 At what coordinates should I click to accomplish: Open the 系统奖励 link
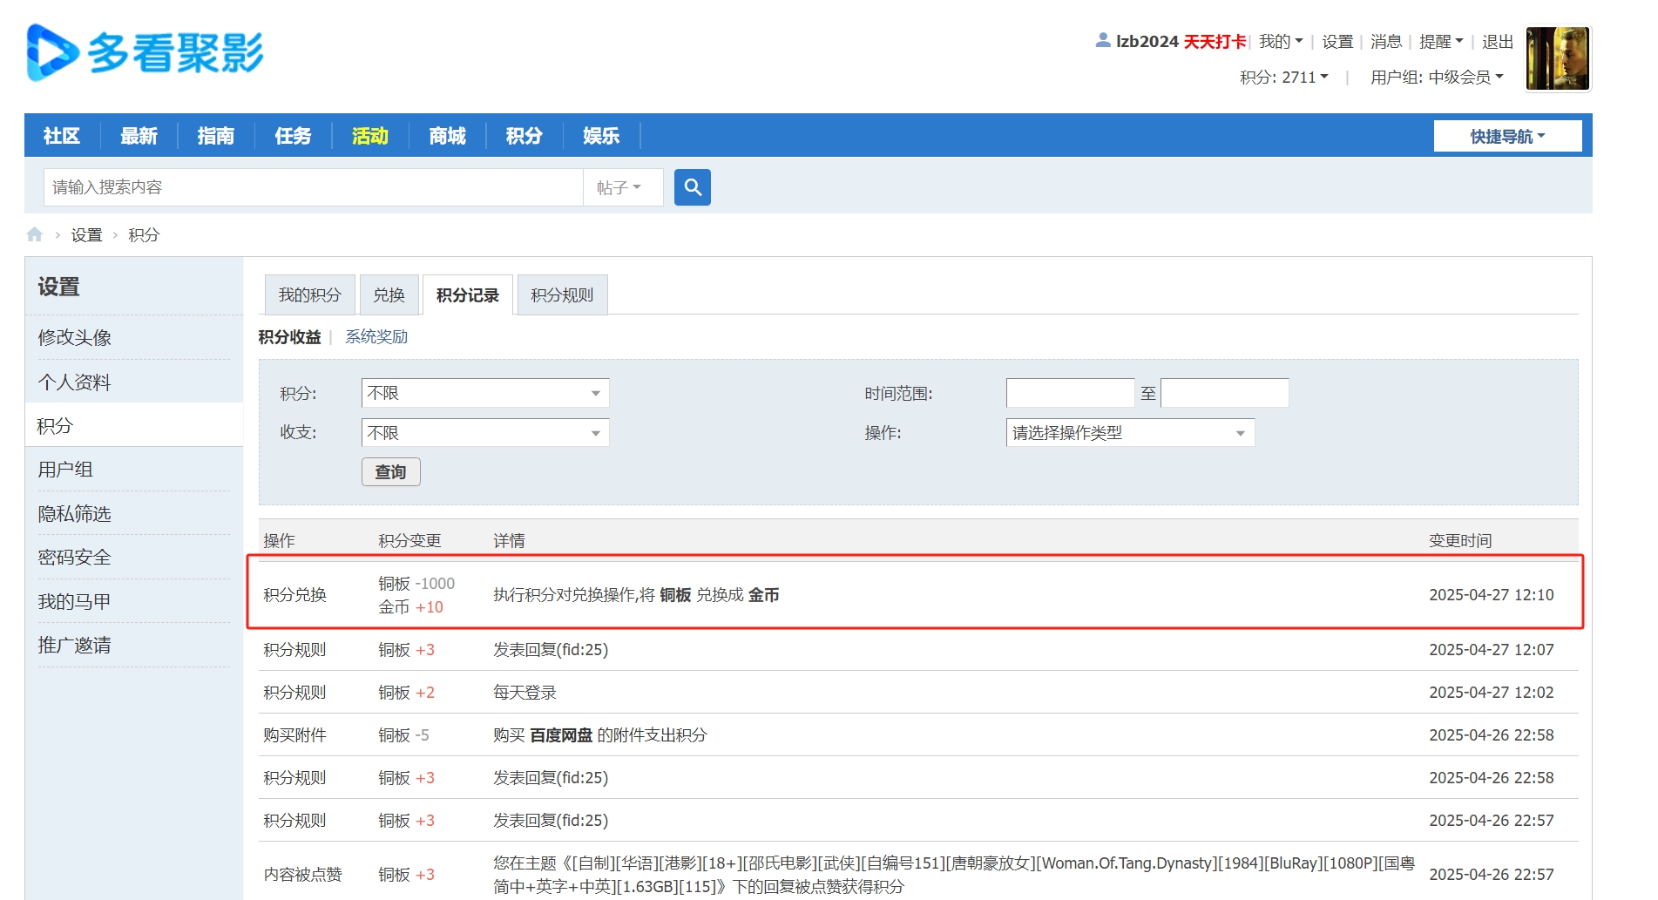[x=376, y=336]
